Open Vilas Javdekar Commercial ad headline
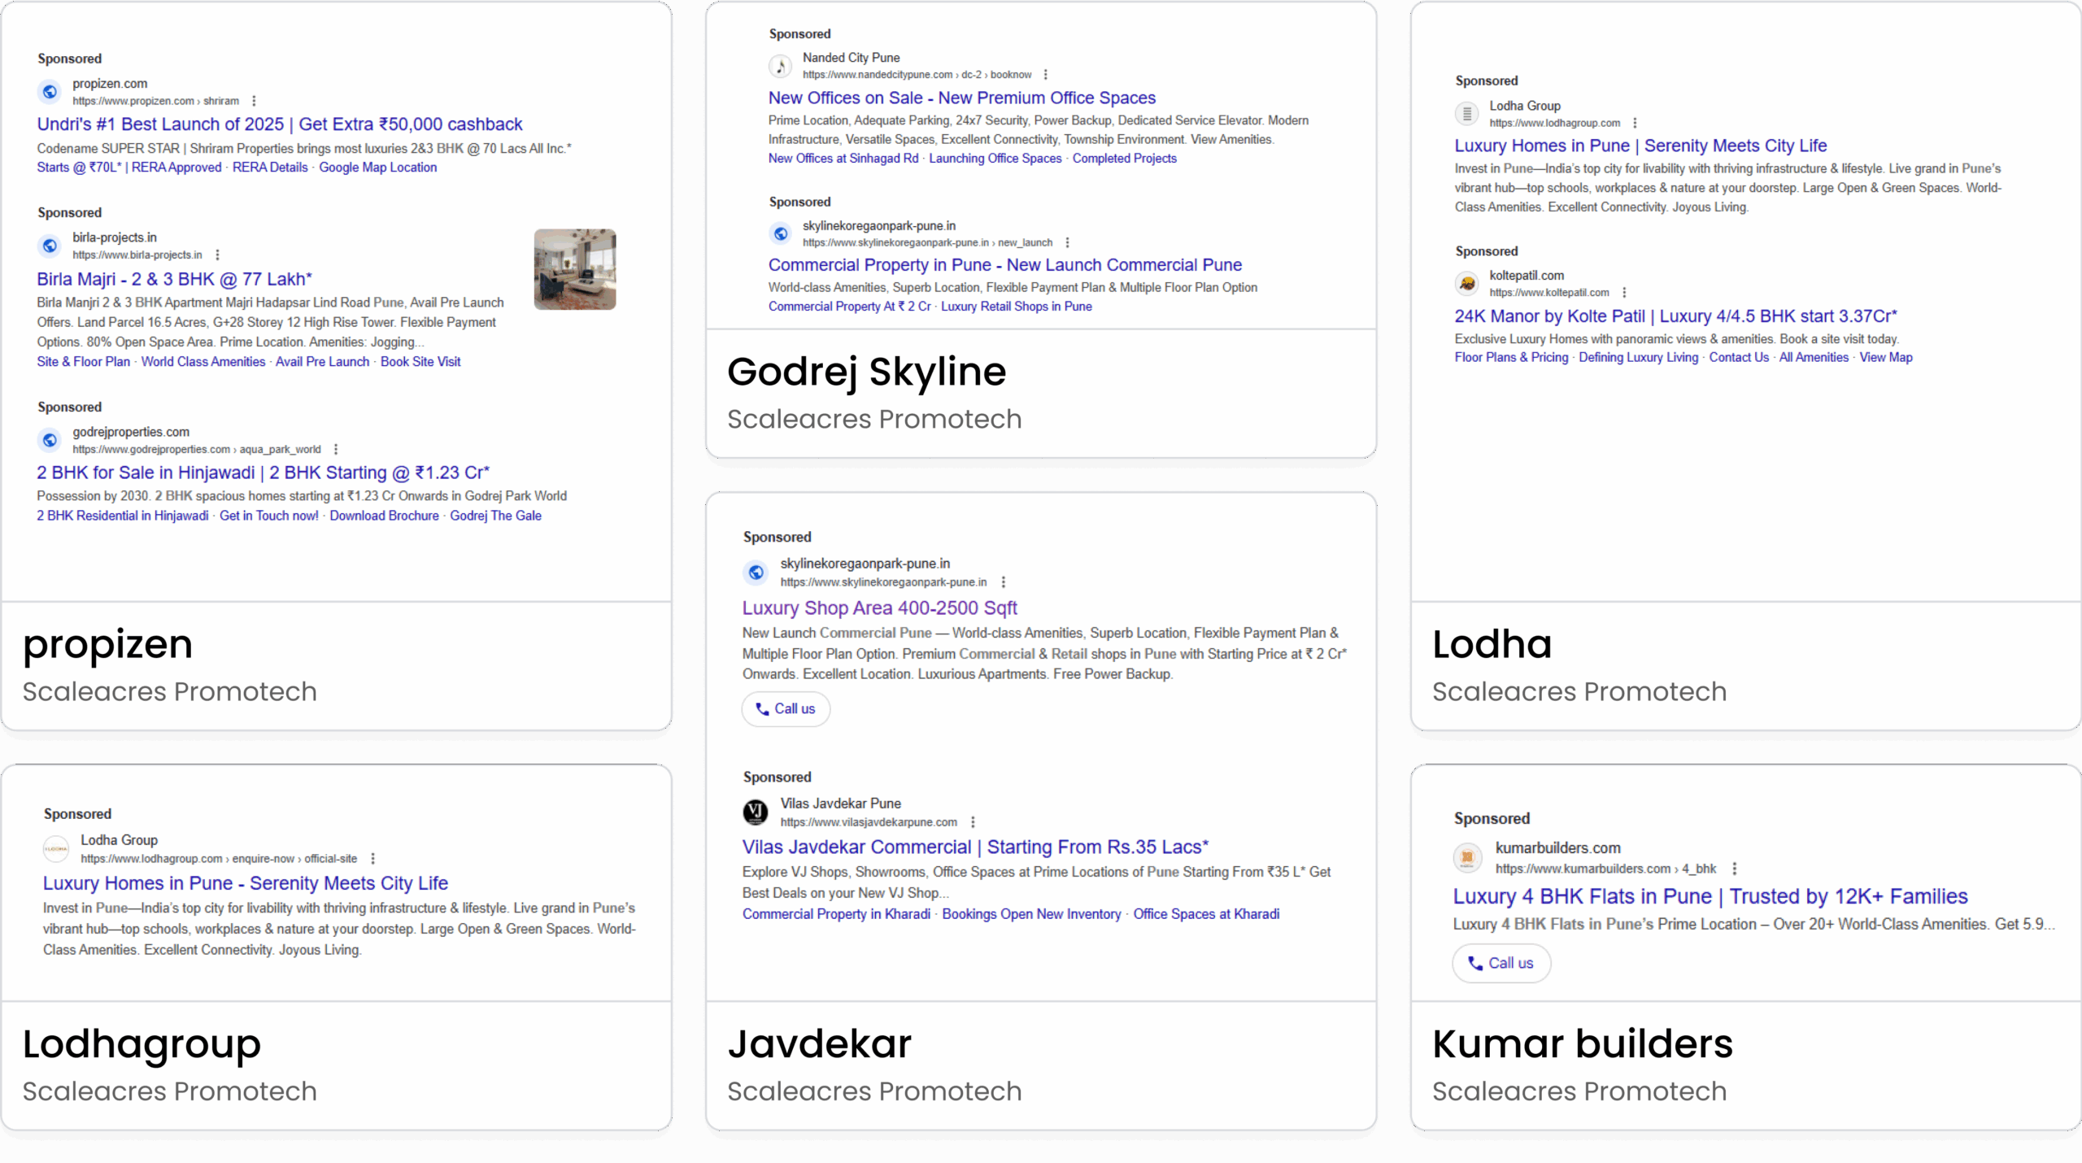The image size is (2082, 1163). pyautogui.click(x=975, y=847)
